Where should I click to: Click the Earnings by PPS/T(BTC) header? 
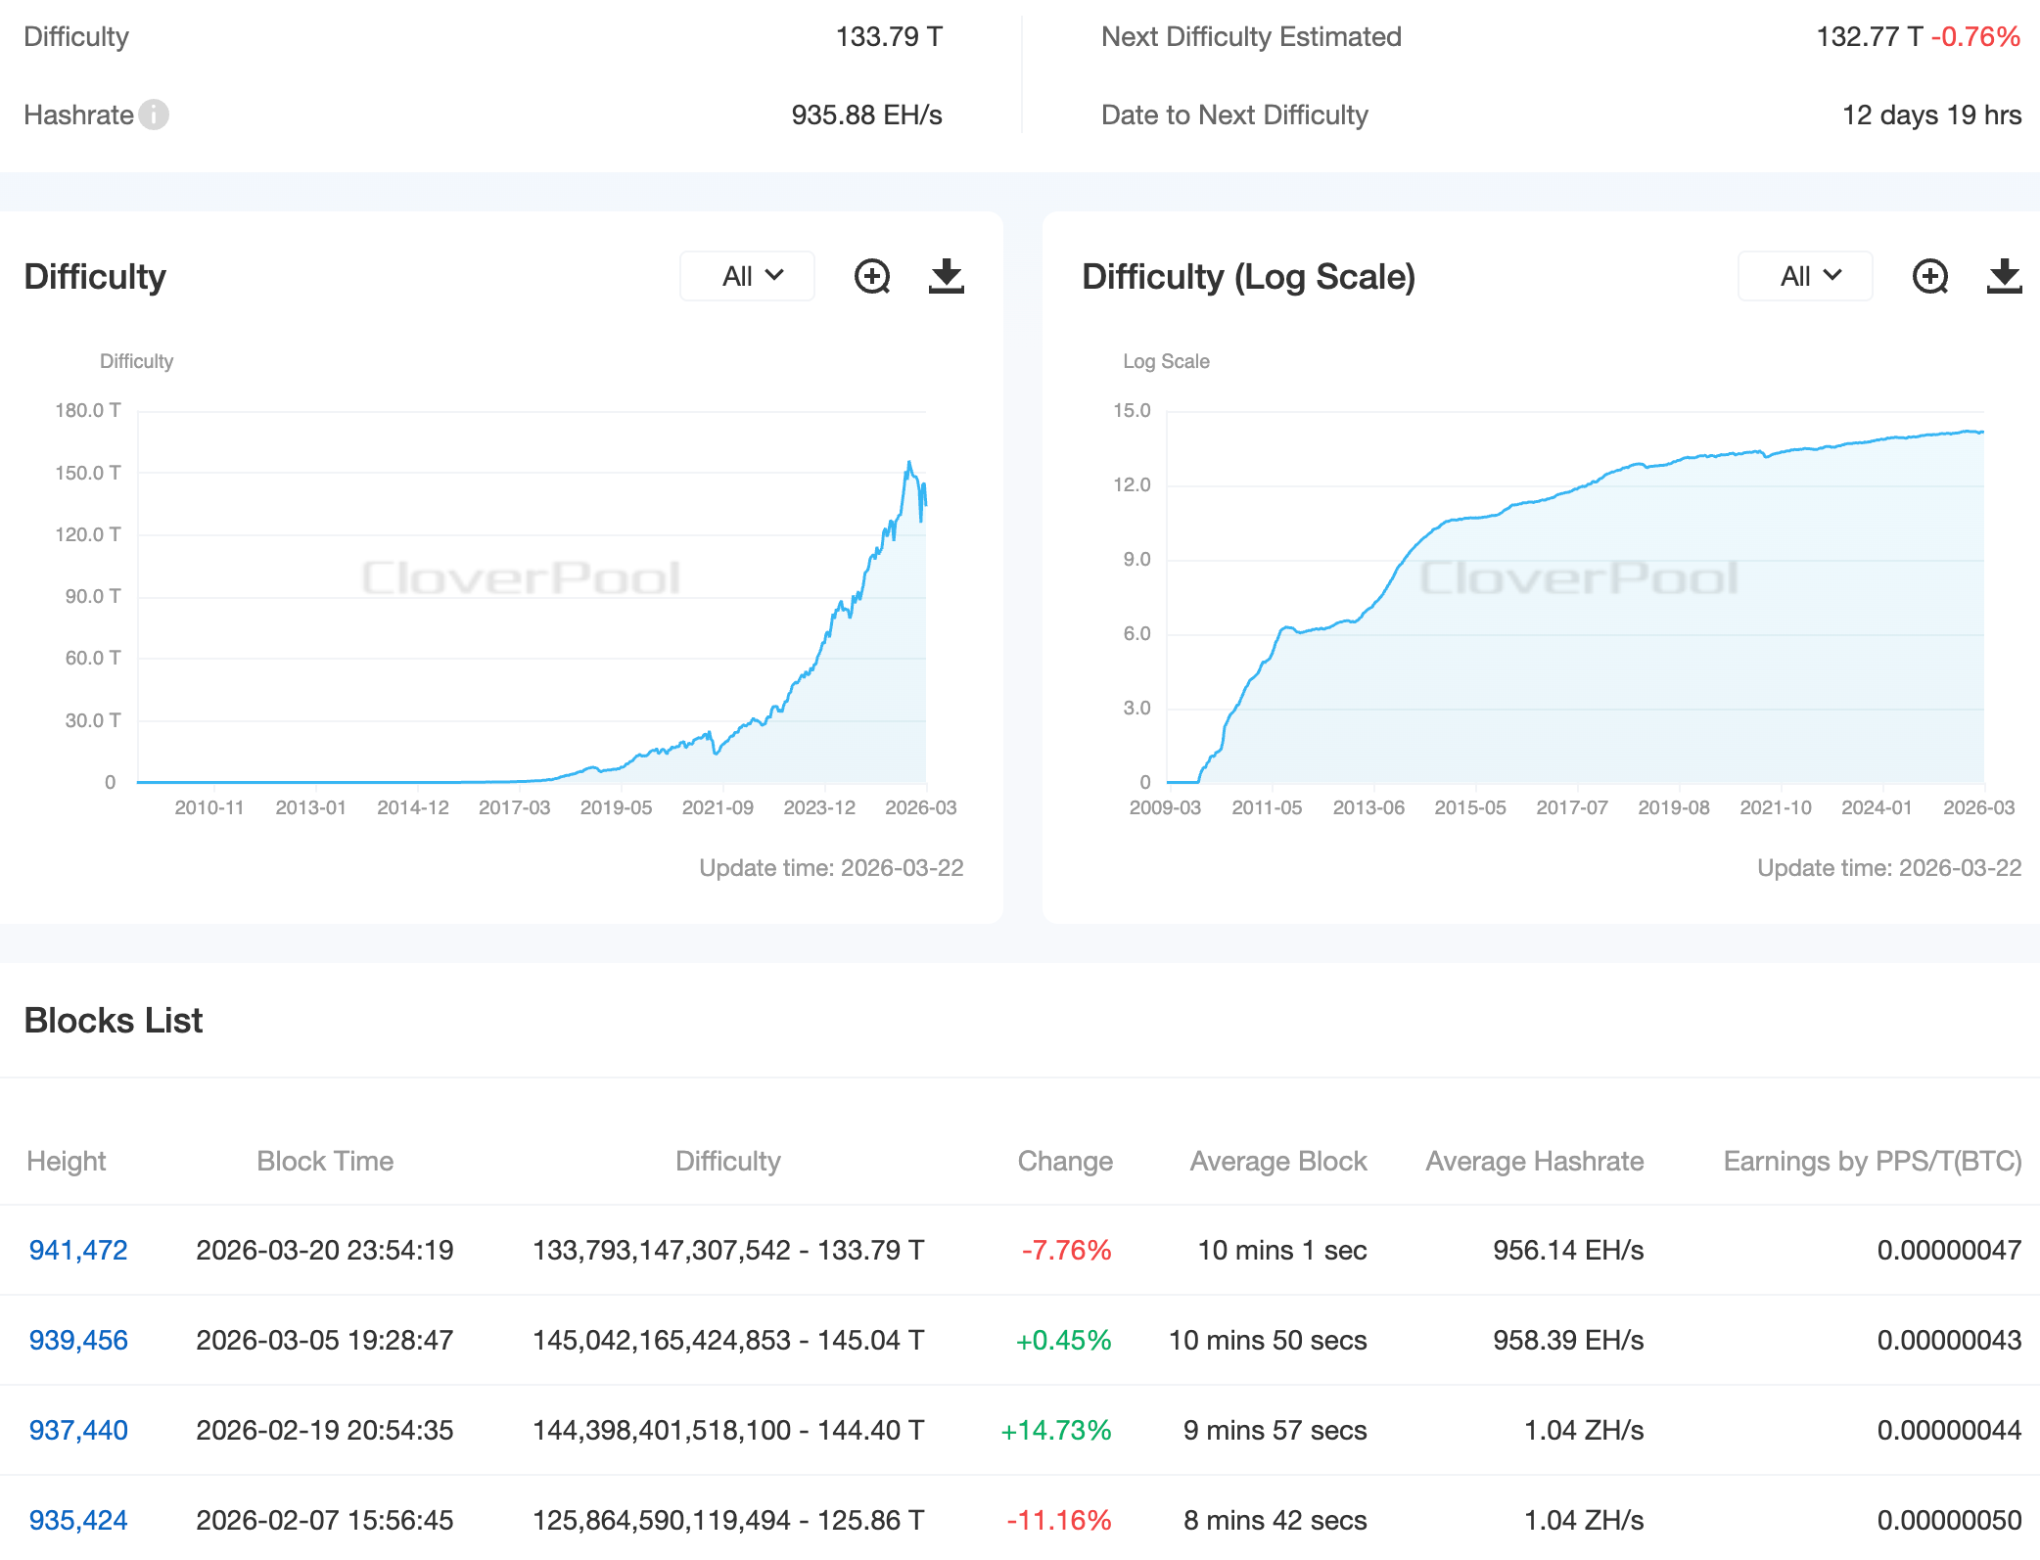[x=1872, y=1161]
